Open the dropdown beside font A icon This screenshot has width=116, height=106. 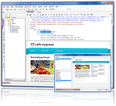click(x=36, y=15)
